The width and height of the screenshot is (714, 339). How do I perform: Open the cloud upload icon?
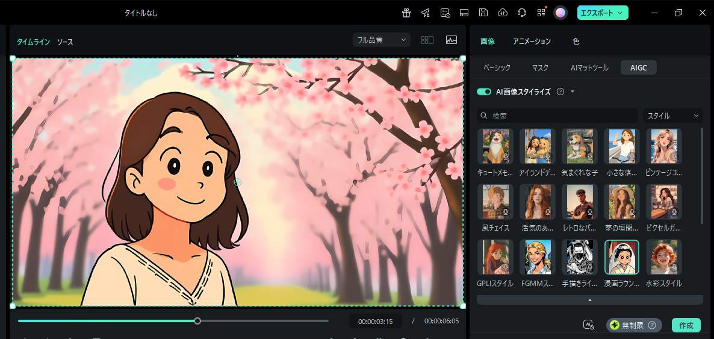point(502,13)
